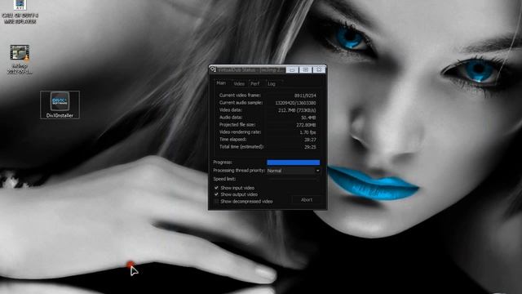The image size is (522, 294).
Task: Click the Time elapsed value
Action: [x=310, y=140]
